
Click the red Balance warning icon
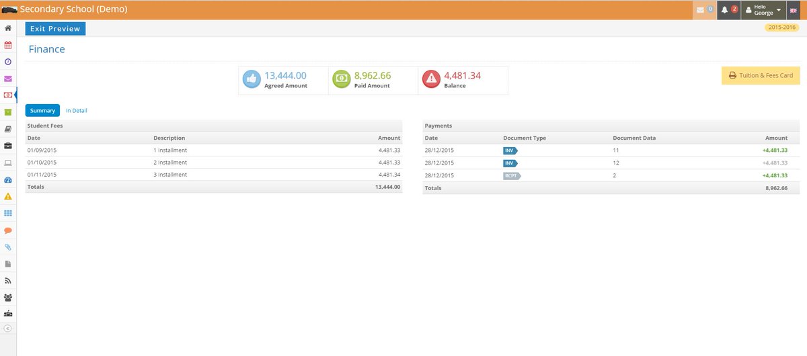pos(431,80)
